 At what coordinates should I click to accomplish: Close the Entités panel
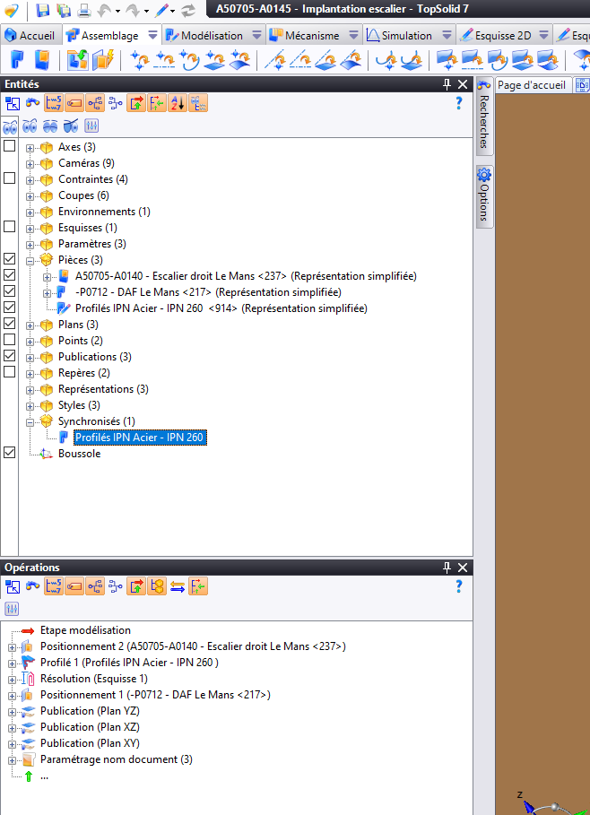463,84
